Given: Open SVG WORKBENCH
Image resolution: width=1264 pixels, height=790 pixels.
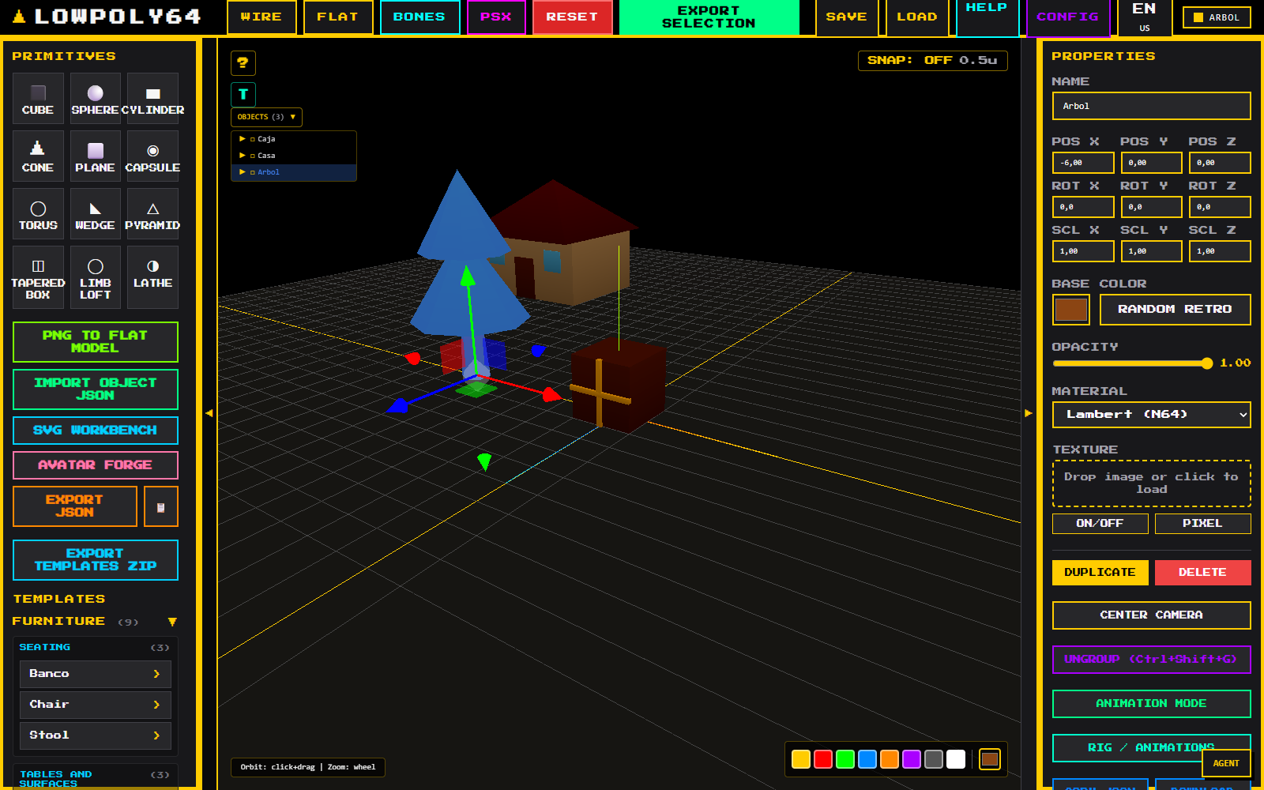Looking at the screenshot, I should tap(95, 431).
